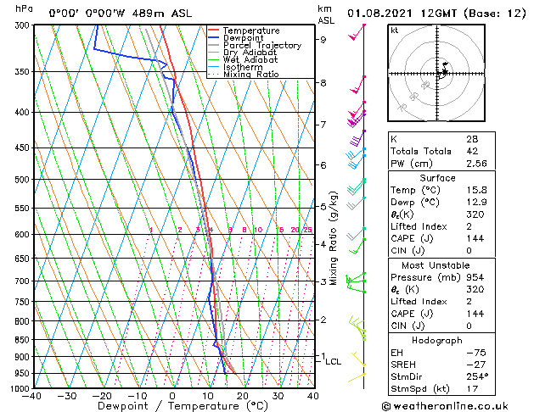This screenshot has height=412, width=534.
Task: Click the blue Dewpoint legend line
Action: coord(213,38)
